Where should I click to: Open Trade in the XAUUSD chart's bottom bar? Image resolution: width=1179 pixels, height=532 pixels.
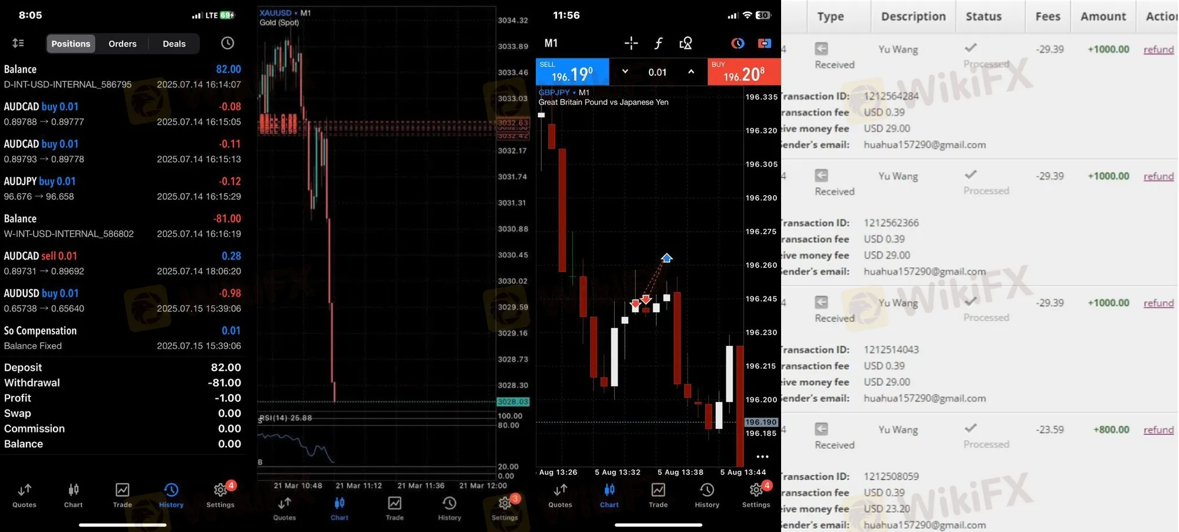coord(394,508)
